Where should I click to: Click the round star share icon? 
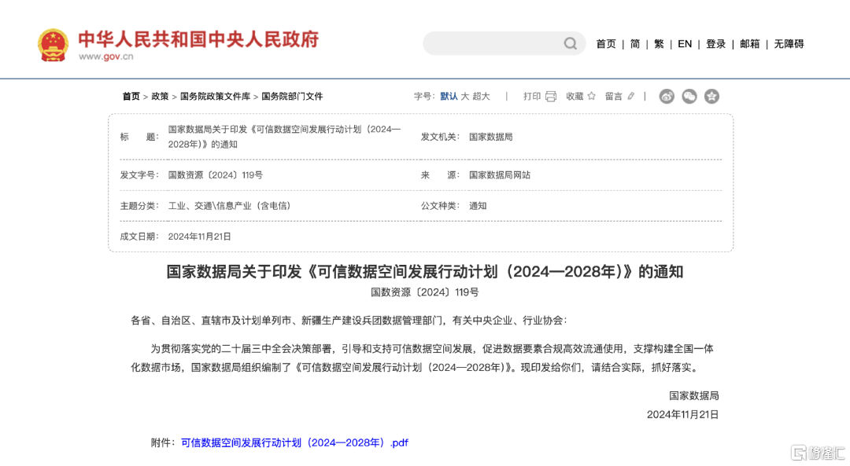click(711, 97)
